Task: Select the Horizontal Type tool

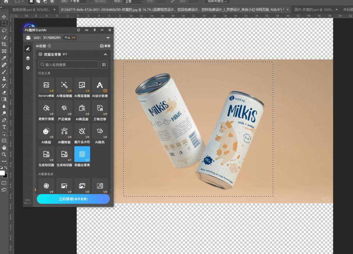Action: [x=4, y=127]
